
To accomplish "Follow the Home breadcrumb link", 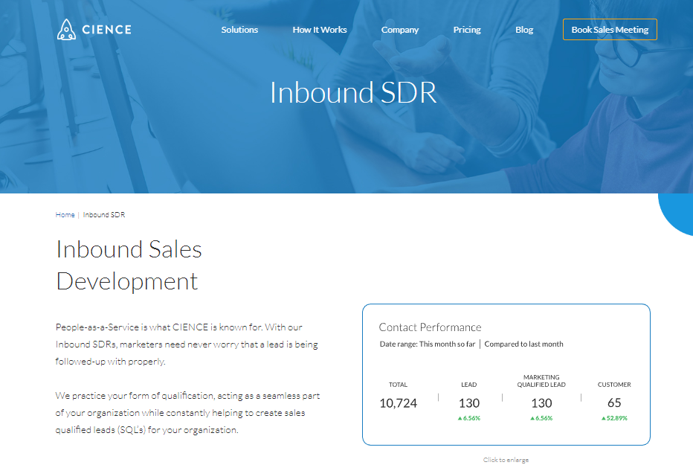I will pyautogui.click(x=65, y=214).
